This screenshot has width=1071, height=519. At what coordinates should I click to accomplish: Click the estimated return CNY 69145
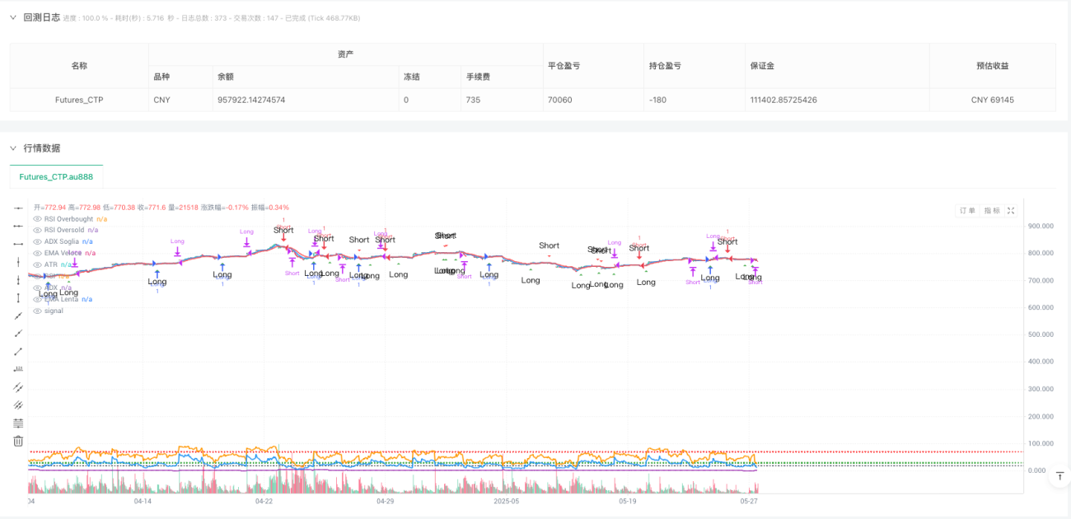tap(992, 100)
